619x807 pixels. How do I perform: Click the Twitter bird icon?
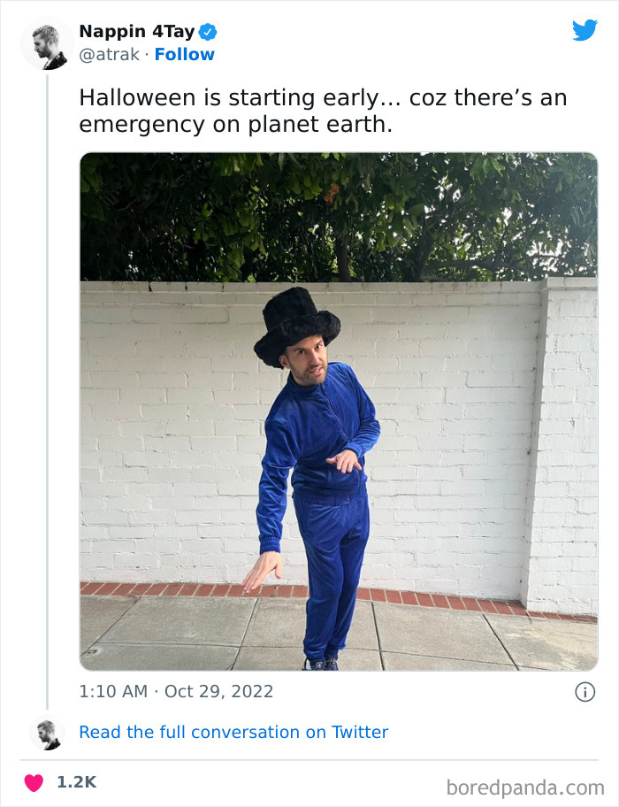[585, 30]
